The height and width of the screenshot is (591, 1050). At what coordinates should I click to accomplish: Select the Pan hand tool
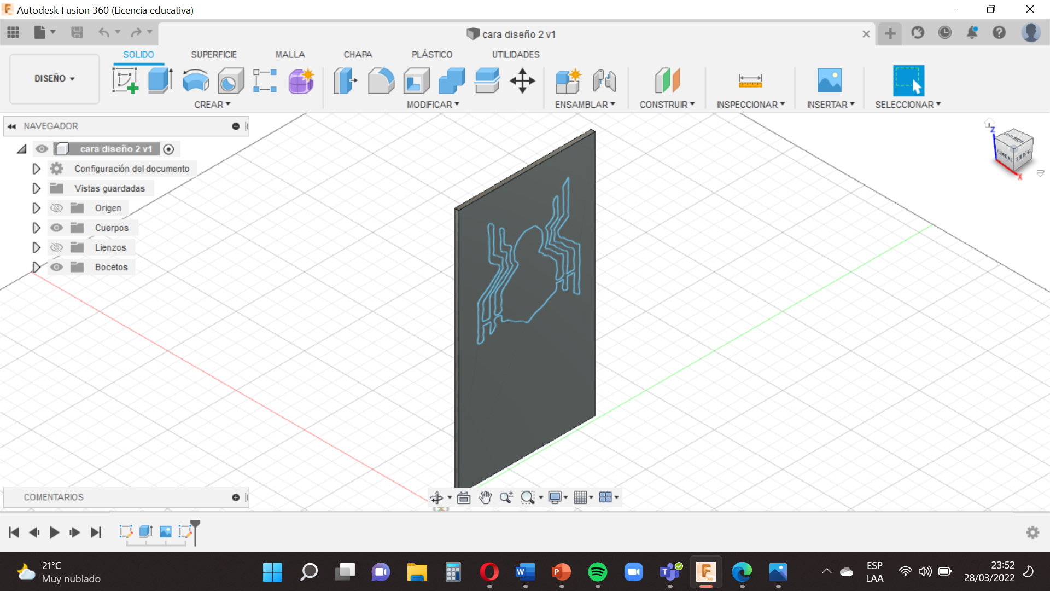485,497
